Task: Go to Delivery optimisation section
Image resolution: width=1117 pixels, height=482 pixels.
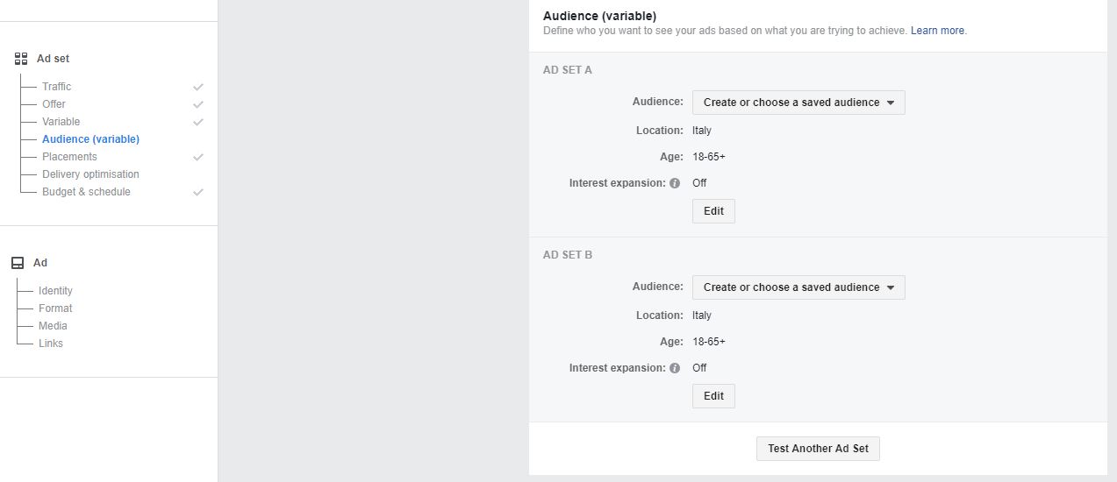Action: click(x=90, y=174)
